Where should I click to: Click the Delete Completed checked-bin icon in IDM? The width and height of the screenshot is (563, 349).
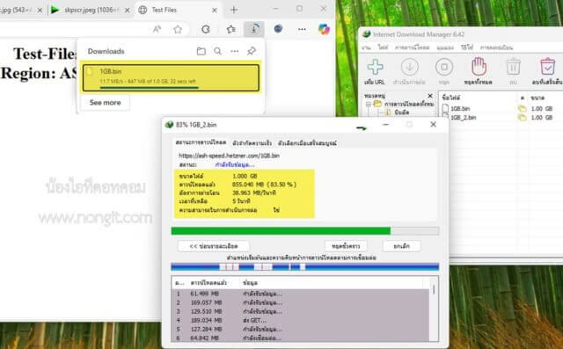point(547,67)
